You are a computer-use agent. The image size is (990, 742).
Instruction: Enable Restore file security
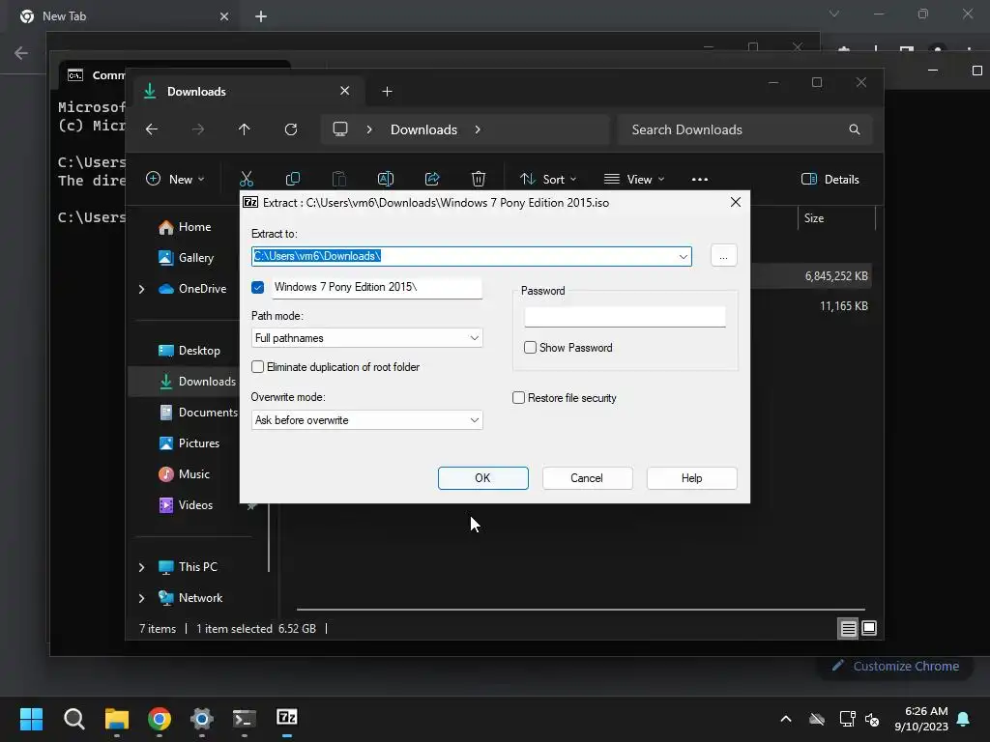pos(518,397)
